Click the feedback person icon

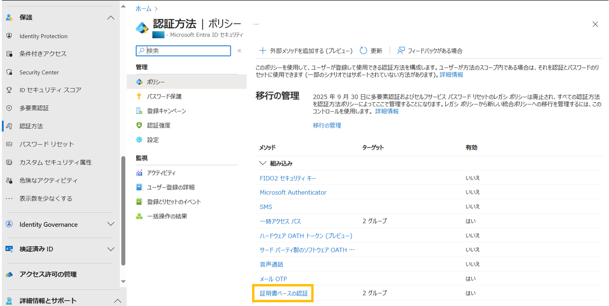point(401,50)
